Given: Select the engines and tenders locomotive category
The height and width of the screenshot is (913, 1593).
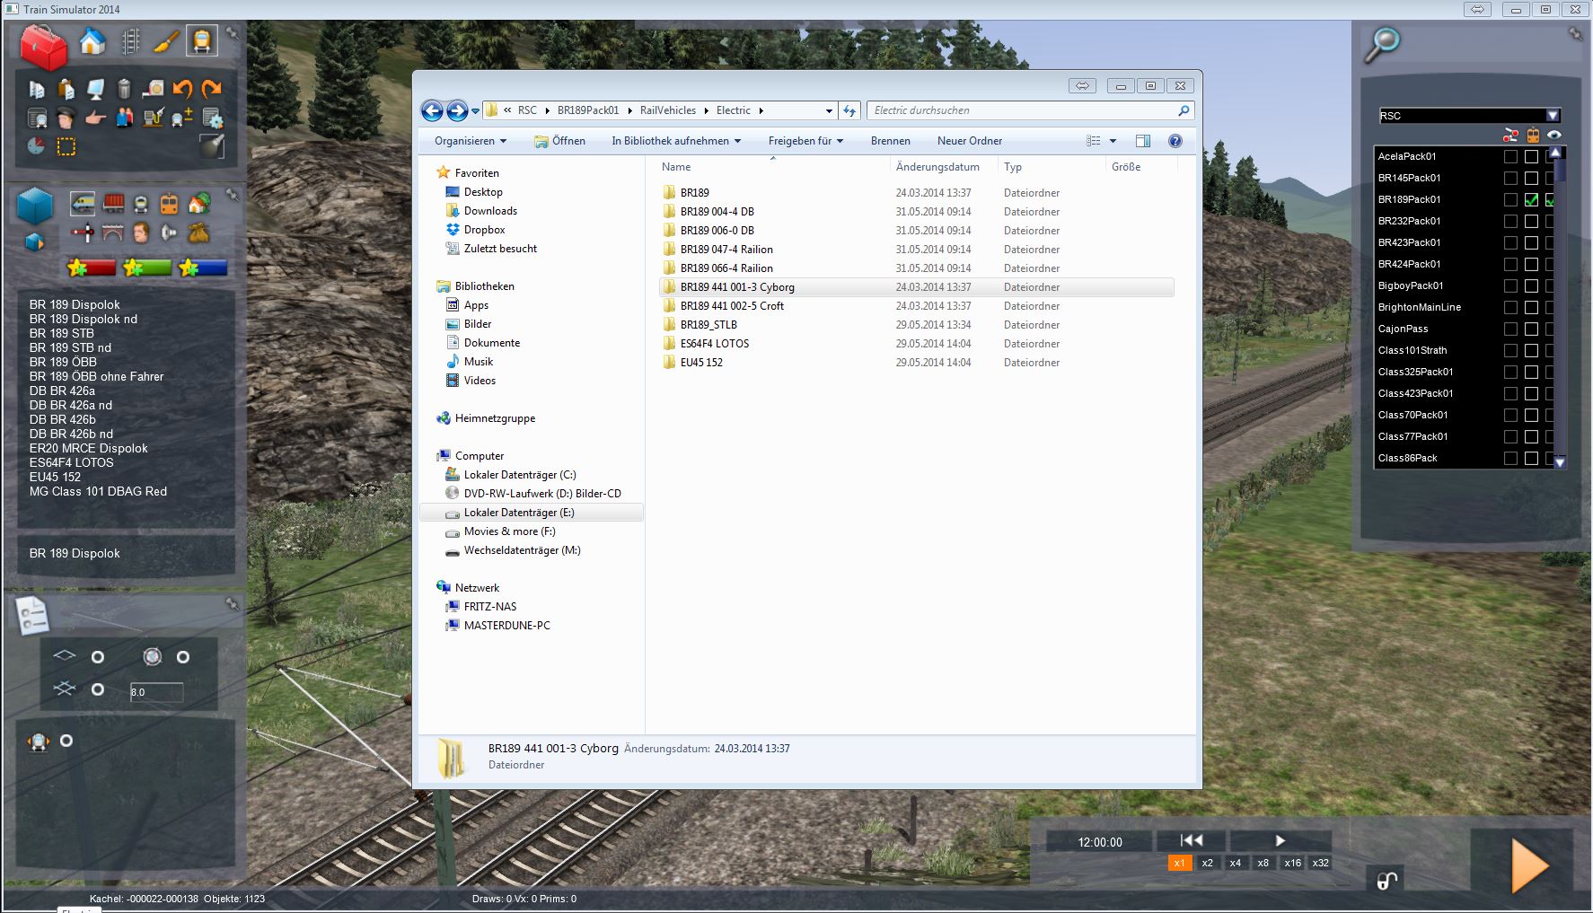Looking at the screenshot, I should (x=83, y=203).
